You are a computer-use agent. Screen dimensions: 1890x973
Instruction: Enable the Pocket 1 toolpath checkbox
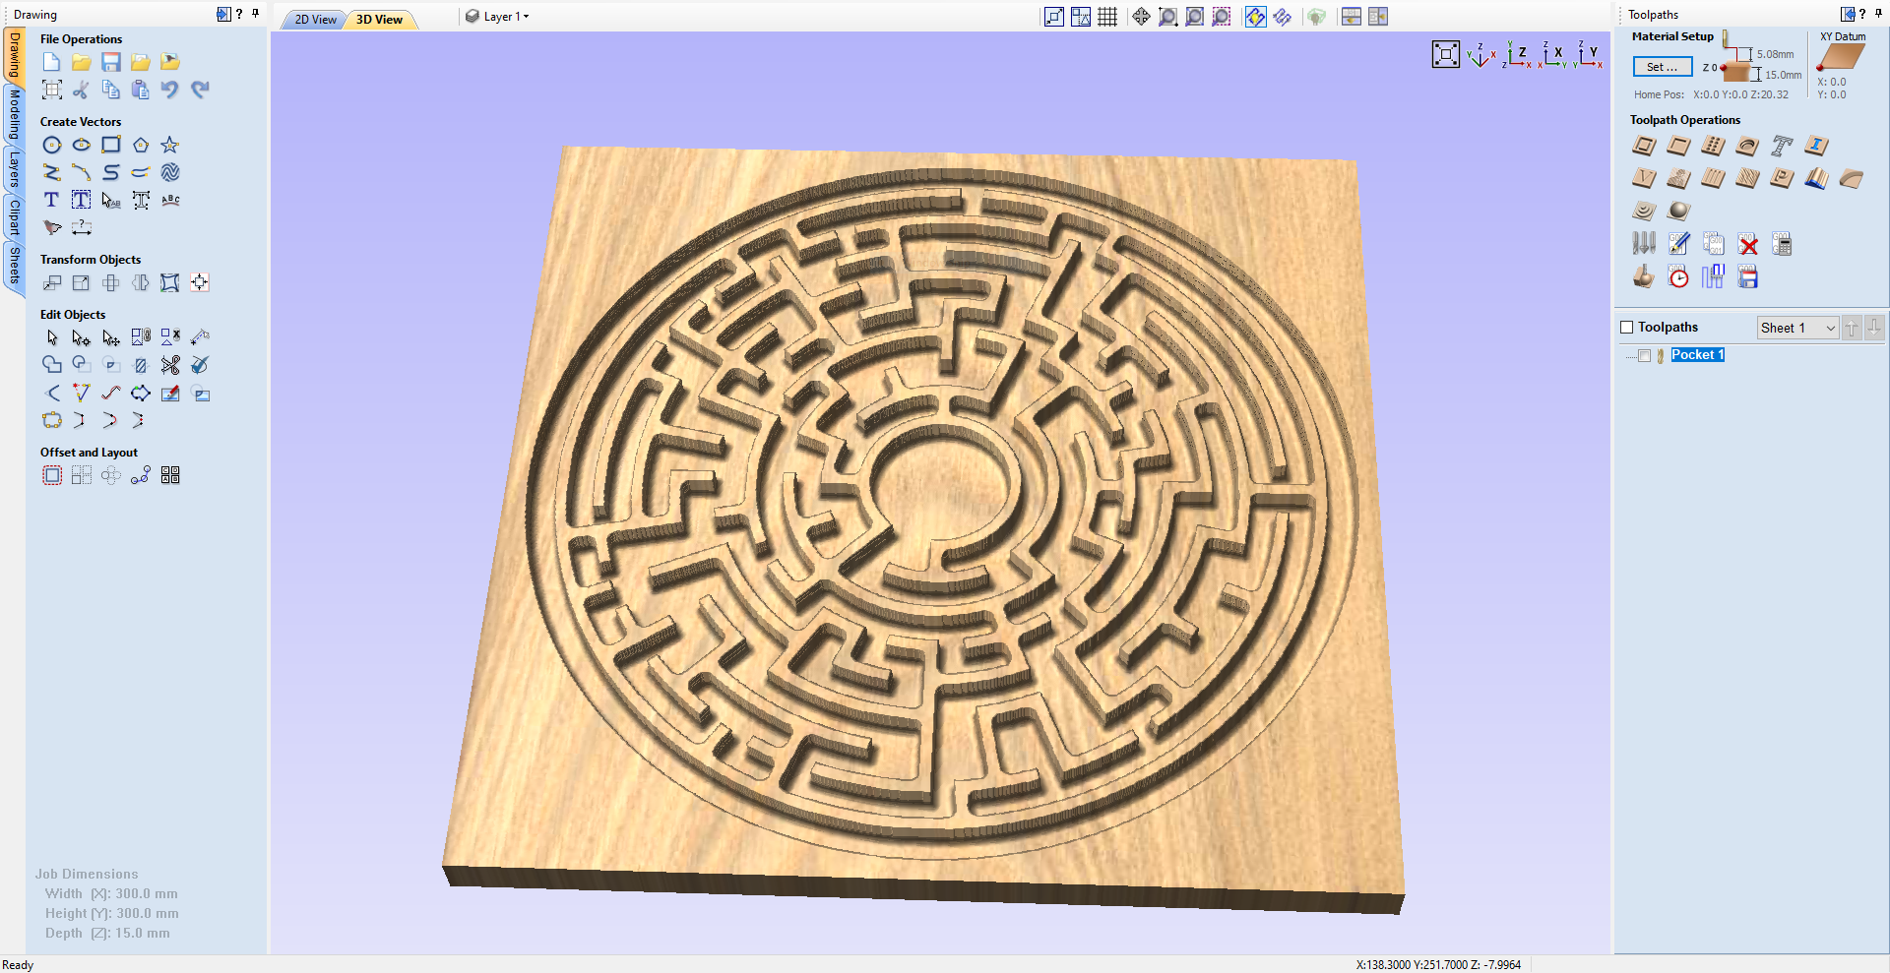(x=1645, y=356)
